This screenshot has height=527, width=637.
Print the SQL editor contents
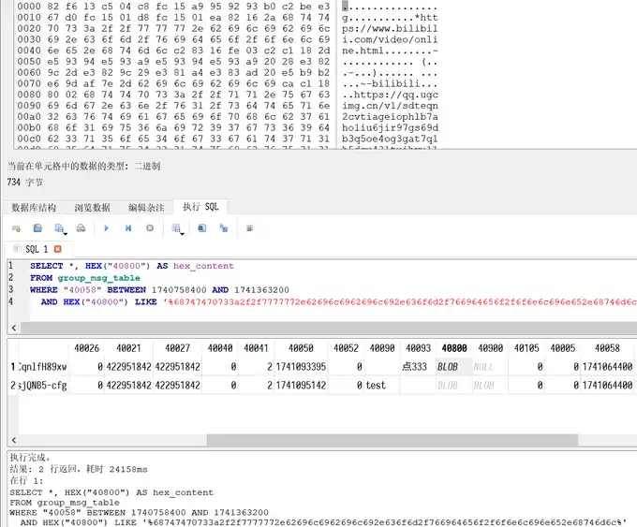pos(81,228)
